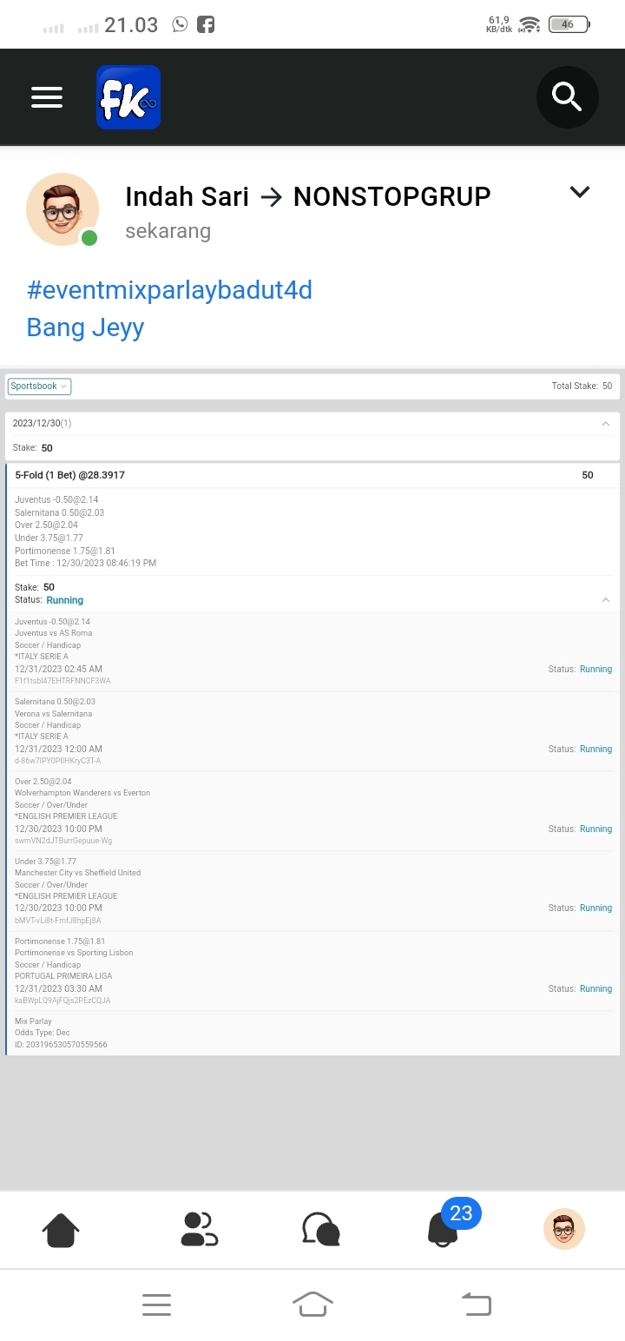Tap the FK app logo
The width and height of the screenshot is (625, 1341).
(128, 97)
